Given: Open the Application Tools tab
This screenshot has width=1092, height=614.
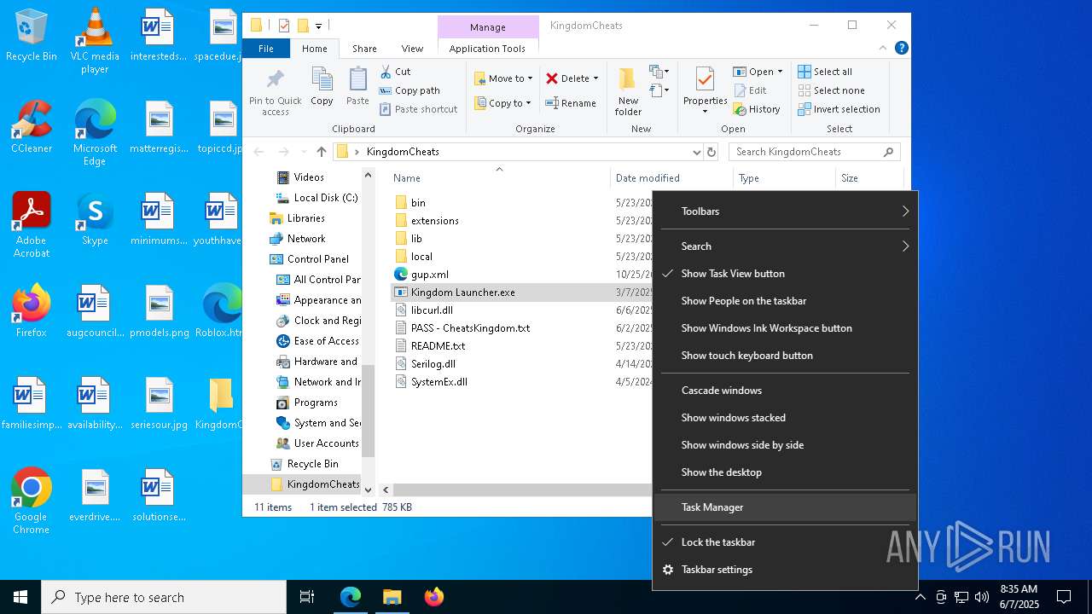Looking at the screenshot, I should 487,49.
